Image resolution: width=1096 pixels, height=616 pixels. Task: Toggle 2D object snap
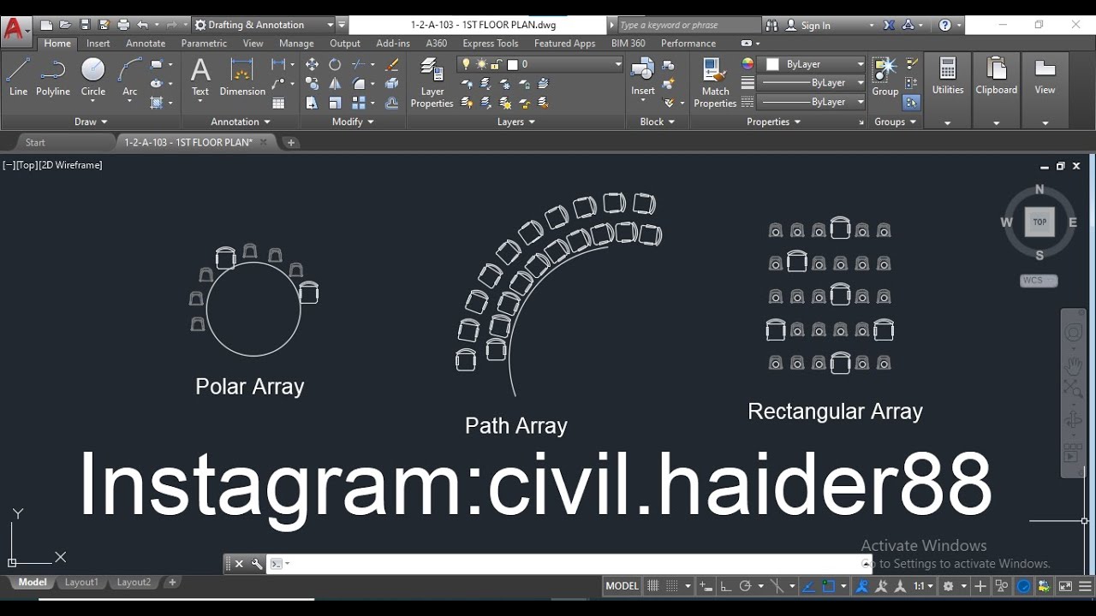[828, 586]
